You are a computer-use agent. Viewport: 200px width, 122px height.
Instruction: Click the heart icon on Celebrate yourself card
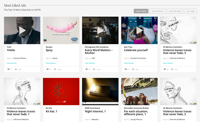click(126, 69)
